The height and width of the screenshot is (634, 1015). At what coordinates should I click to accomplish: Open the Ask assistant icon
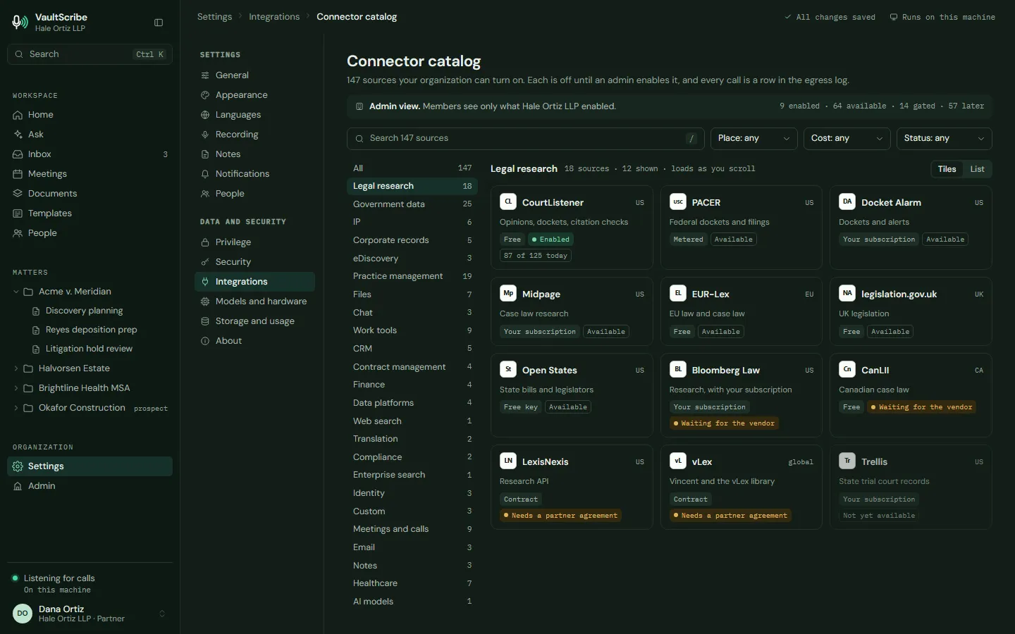18,135
